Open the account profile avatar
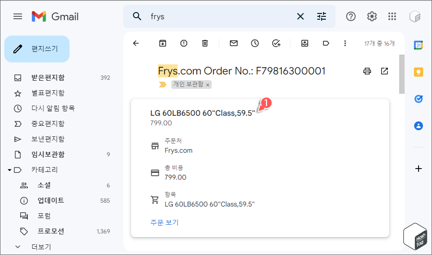Screen dimensions: 432x255 [415, 16]
